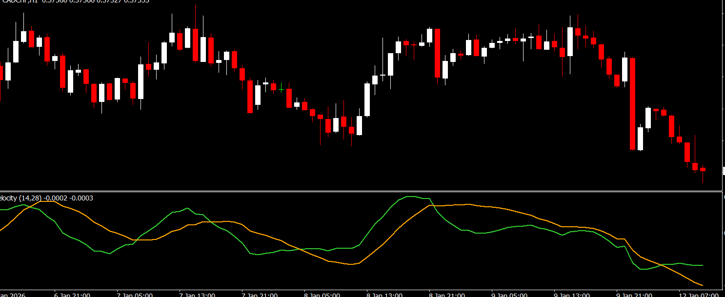Screen dimensions: 725x297
Task: Click the 8 Jan 05:00 time label
Action: pos(322,295)
